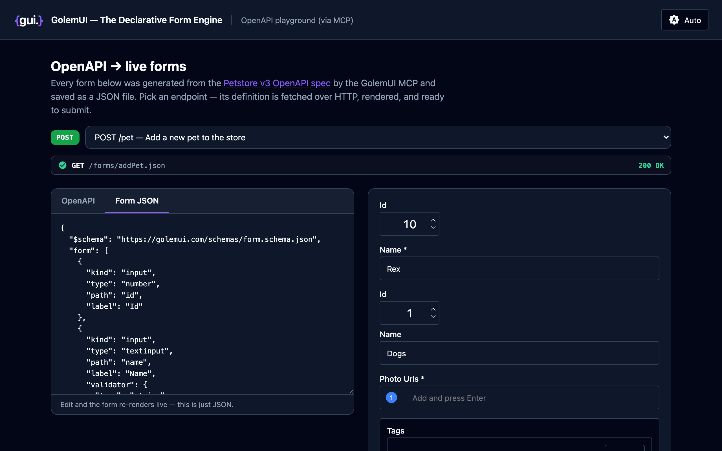
Task: Click the Photo Urls * label
Action: click(x=402, y=379)
